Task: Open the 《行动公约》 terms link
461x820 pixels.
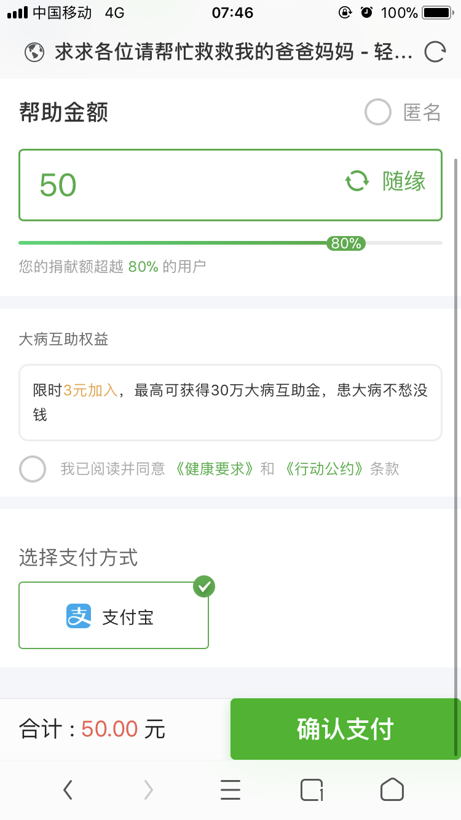Action: [324, 469]
